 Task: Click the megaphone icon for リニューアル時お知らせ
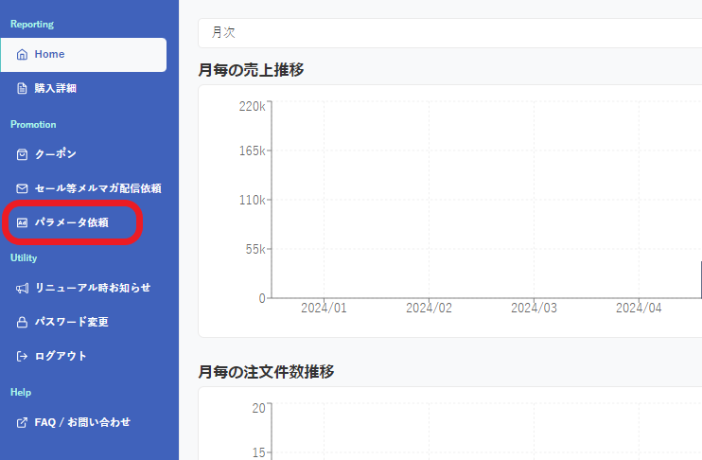[22, 288]
